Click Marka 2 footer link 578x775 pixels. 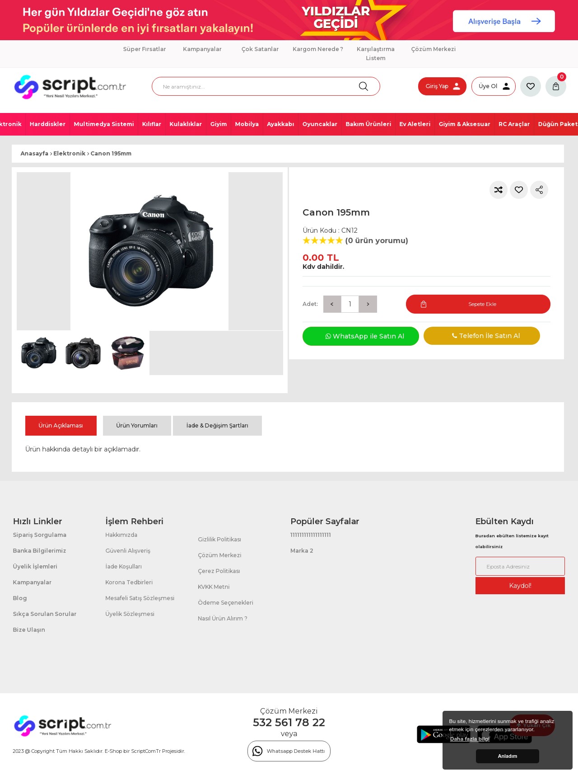pyautogui.click(x=302, y=551)
